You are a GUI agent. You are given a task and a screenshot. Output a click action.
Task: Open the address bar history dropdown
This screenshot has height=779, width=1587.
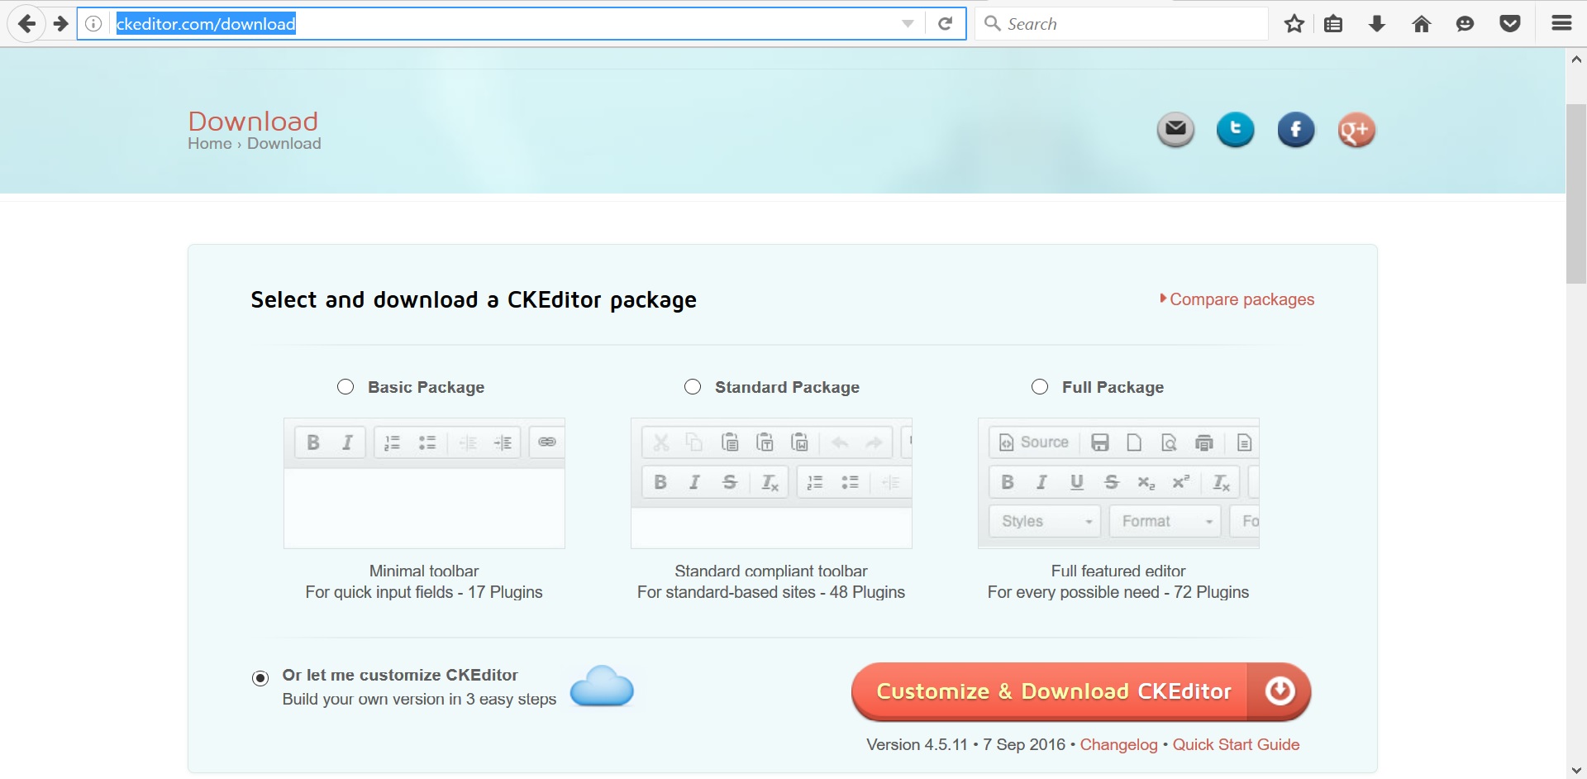click(909, 23)
